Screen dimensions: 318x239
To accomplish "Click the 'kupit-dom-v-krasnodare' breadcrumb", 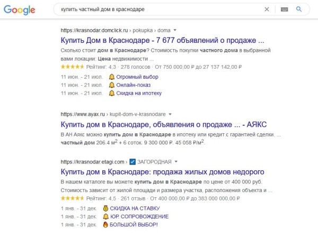I will (x=137, y=114).
